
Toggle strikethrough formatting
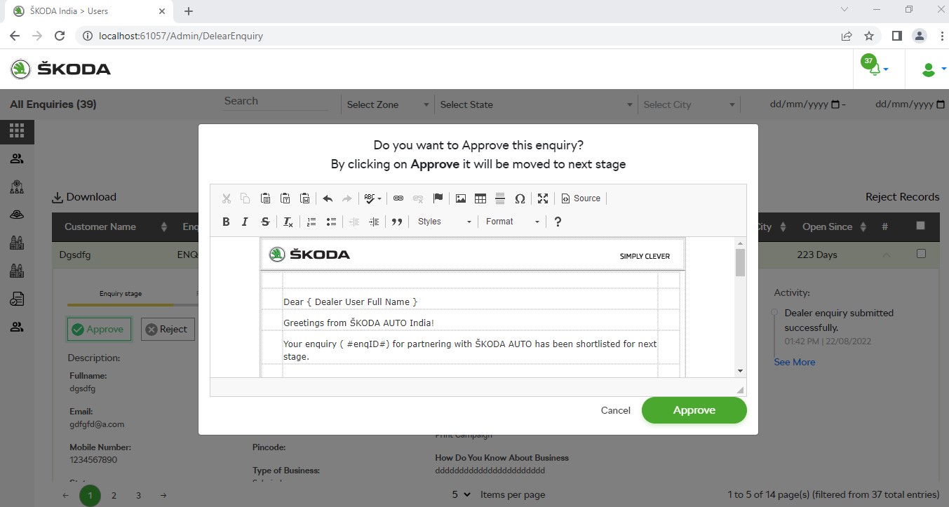(265, 222)
